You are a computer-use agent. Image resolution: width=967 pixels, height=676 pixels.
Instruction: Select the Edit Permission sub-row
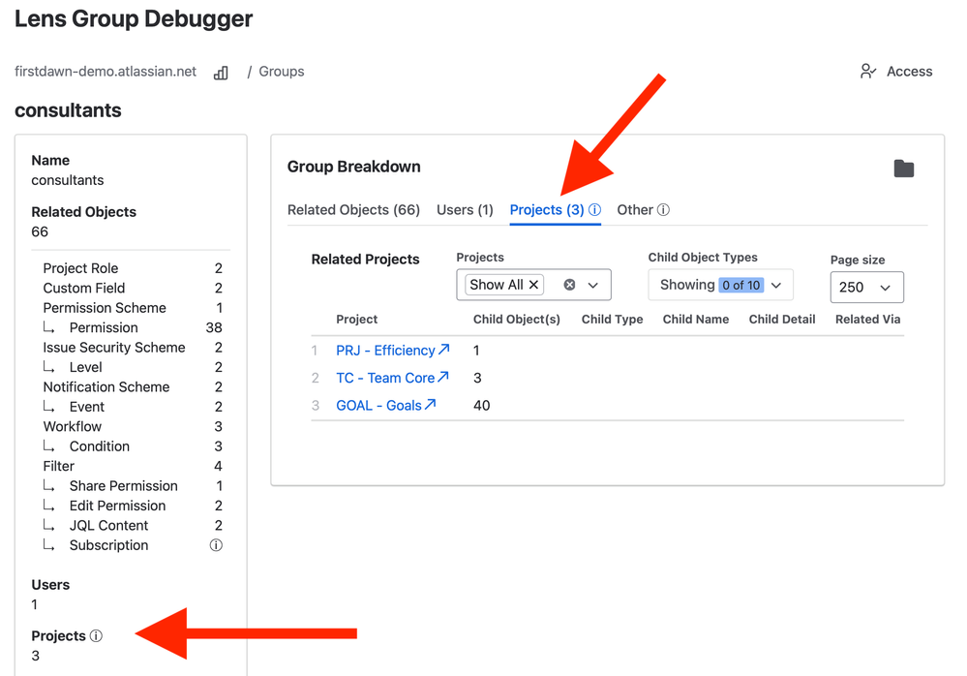(132, 506)
